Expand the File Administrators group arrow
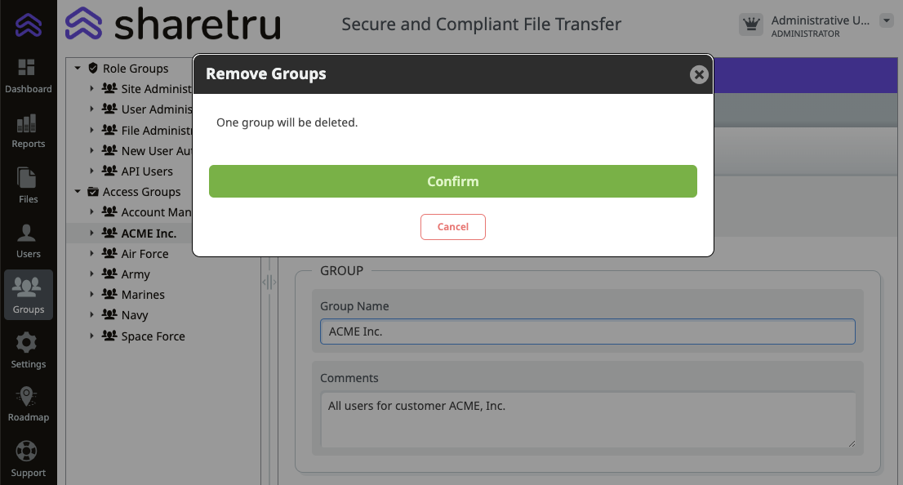This screenshot has height=485, width=903. point(91,130)
